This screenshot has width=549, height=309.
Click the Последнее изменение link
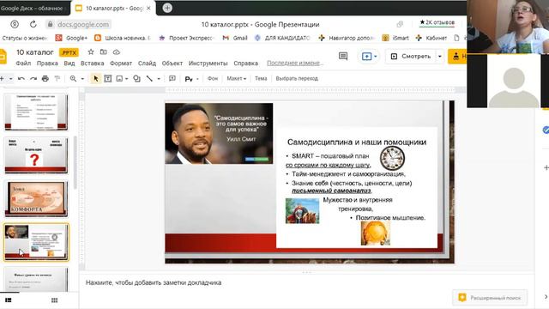pyautogui.click(x=294, y=63)
